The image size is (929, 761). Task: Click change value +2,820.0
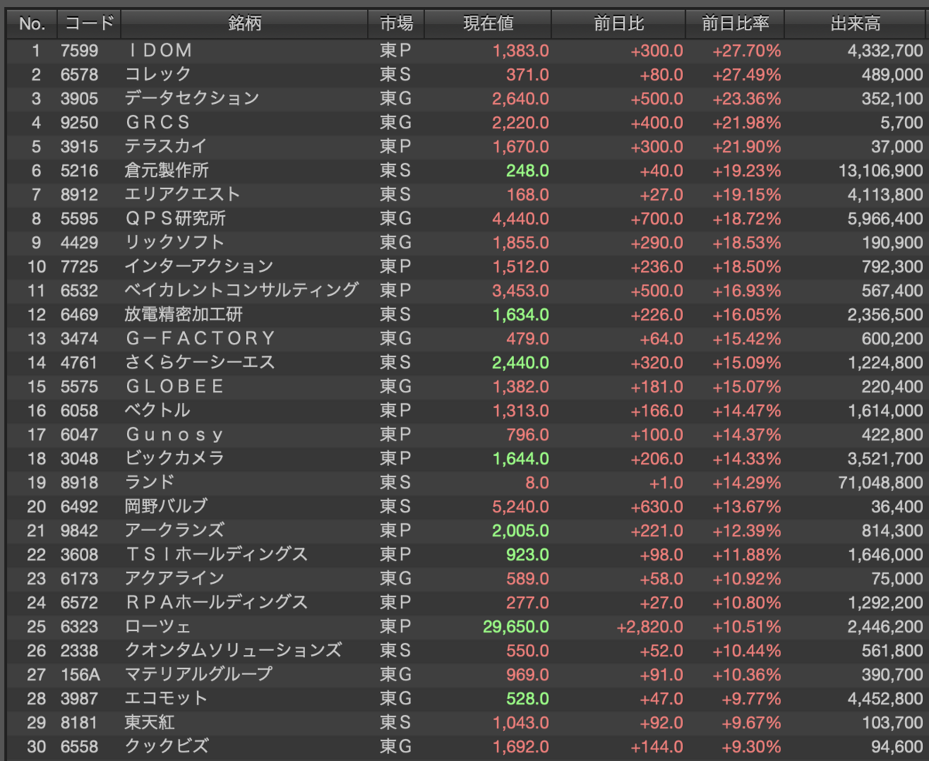point(650,626)
